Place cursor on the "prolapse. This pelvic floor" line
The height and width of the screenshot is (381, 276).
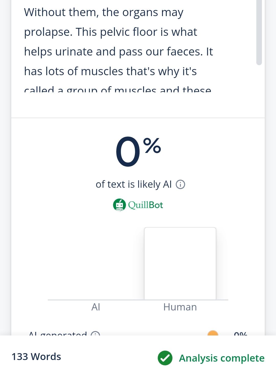(x=110, y=32)
